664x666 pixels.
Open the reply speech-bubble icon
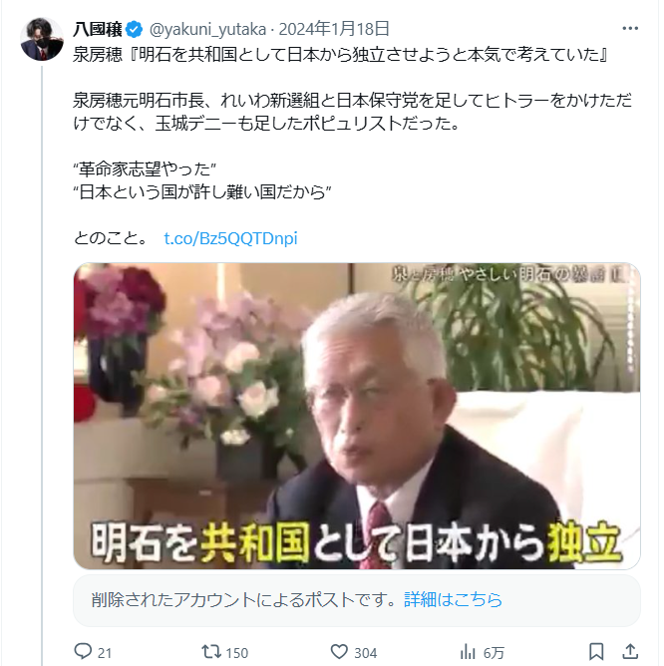(83, 651)
